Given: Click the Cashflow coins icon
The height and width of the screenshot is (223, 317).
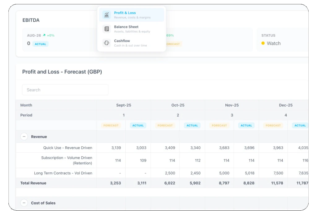Looking at the screenshot, I should [106, 43].
